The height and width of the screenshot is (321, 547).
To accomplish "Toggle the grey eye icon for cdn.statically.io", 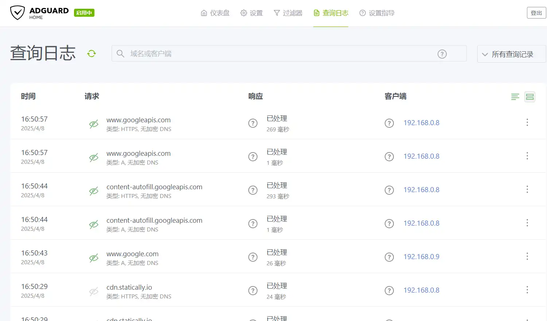I will pos(94,291).
